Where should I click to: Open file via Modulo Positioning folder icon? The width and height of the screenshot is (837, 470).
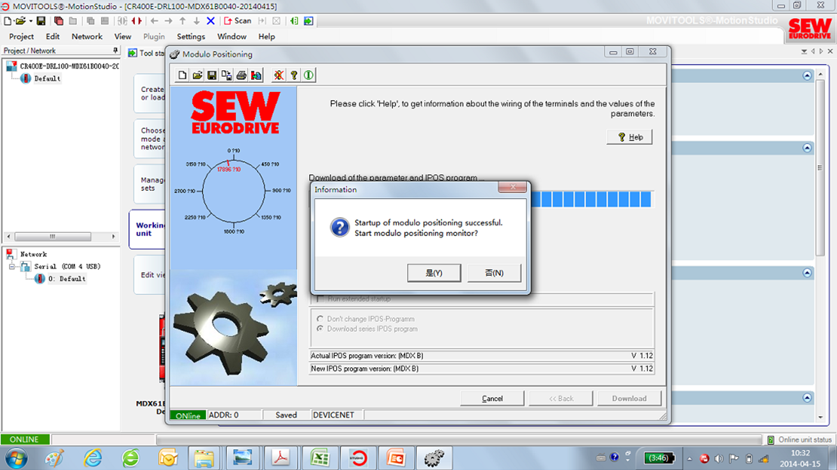click(197, 75)
